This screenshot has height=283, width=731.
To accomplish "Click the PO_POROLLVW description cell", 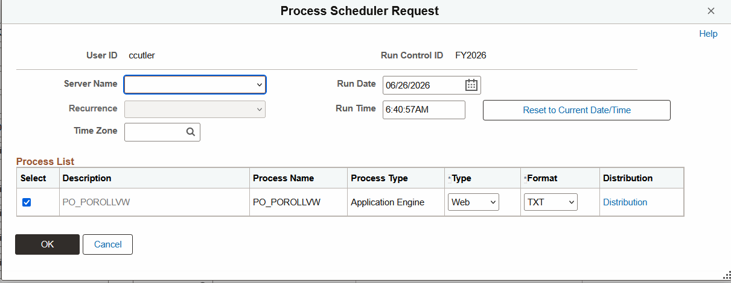I will pos(96,202).
